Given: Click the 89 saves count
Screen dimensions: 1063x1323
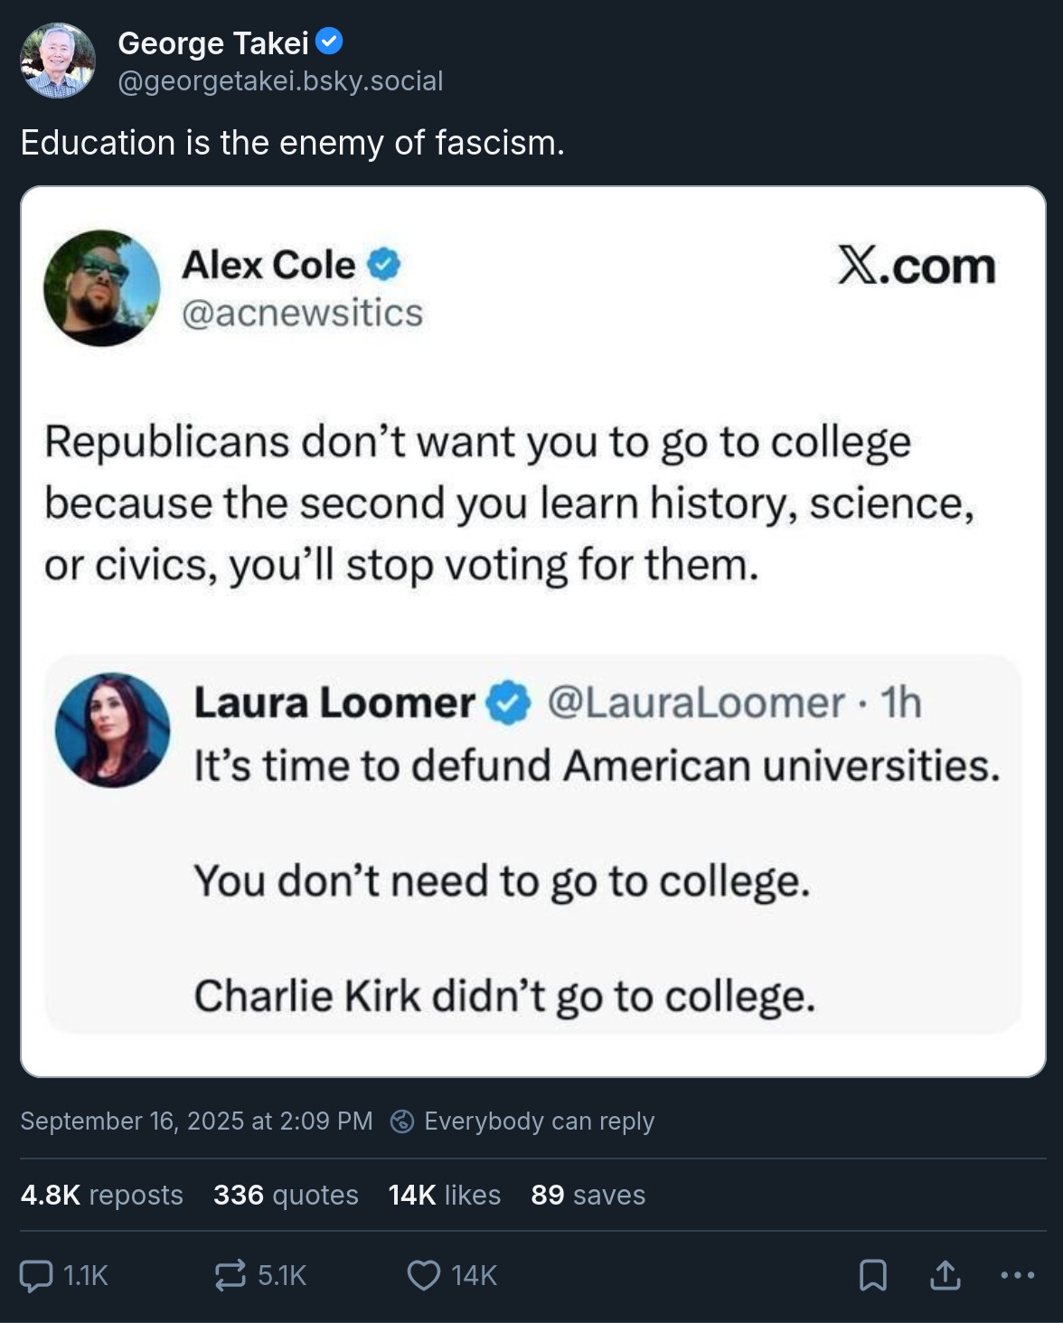Looking at the screenshot, I should pyautogui.click(x=588, y=1195).
